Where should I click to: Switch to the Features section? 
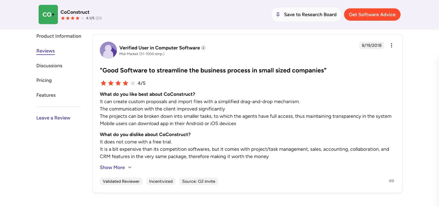[x=46, y=95]
